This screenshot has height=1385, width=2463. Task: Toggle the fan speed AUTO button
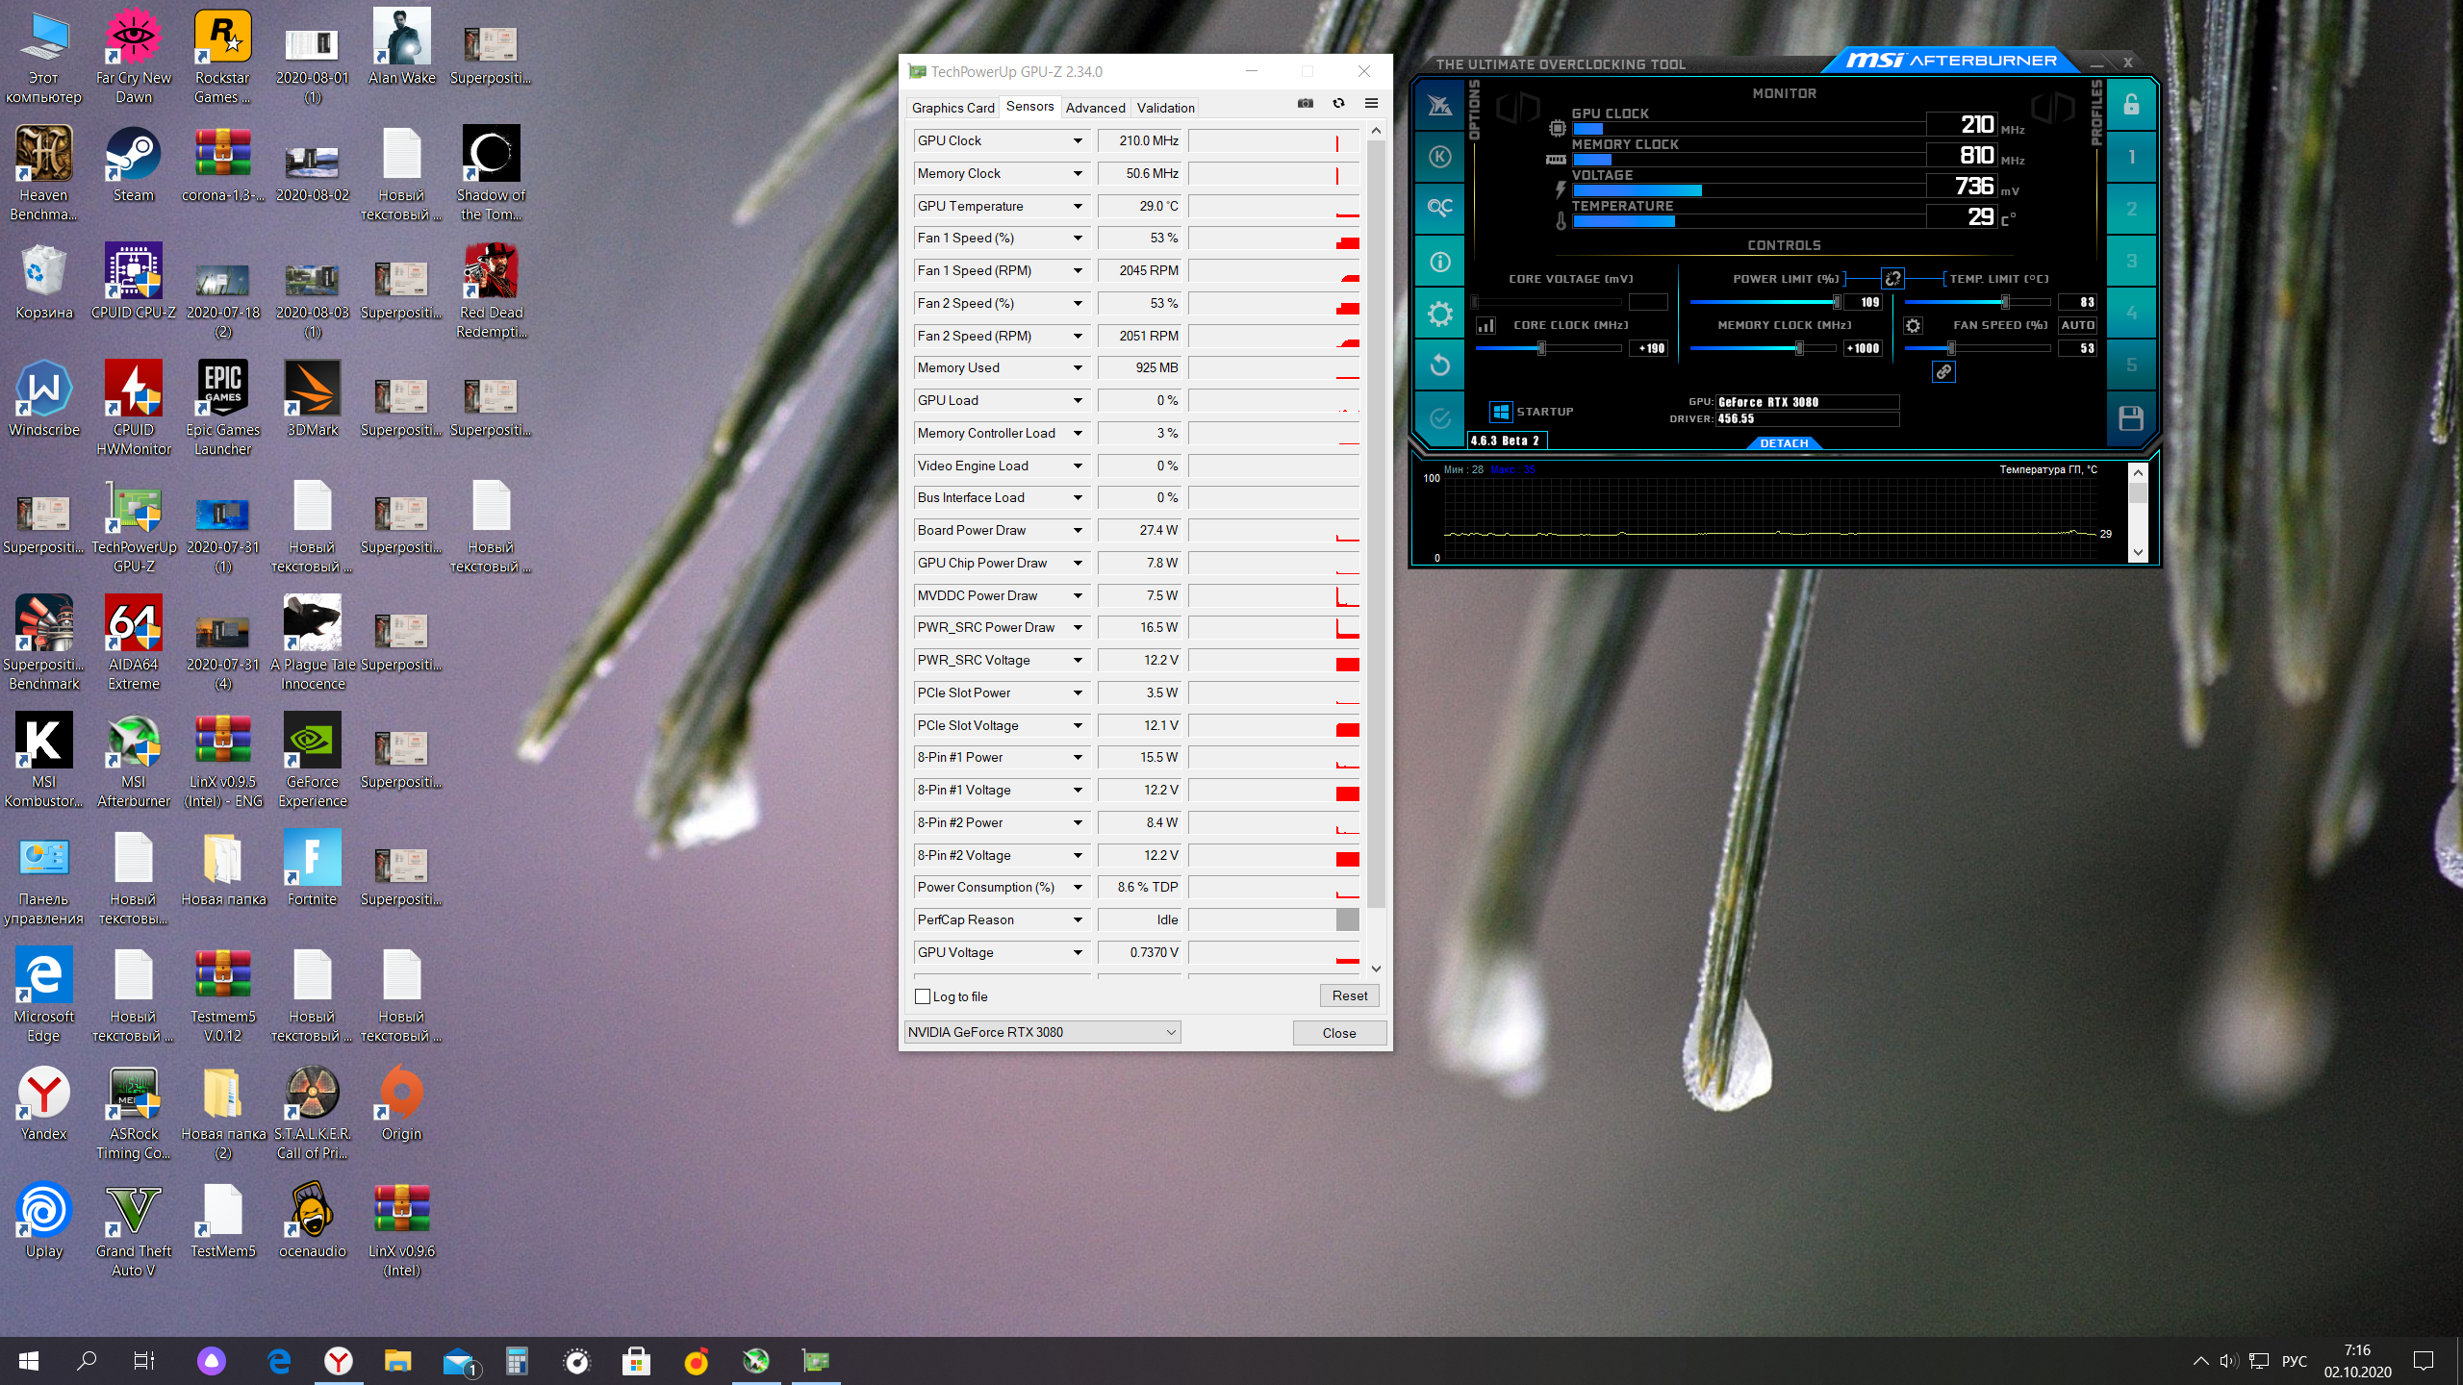click(2076, 325)
